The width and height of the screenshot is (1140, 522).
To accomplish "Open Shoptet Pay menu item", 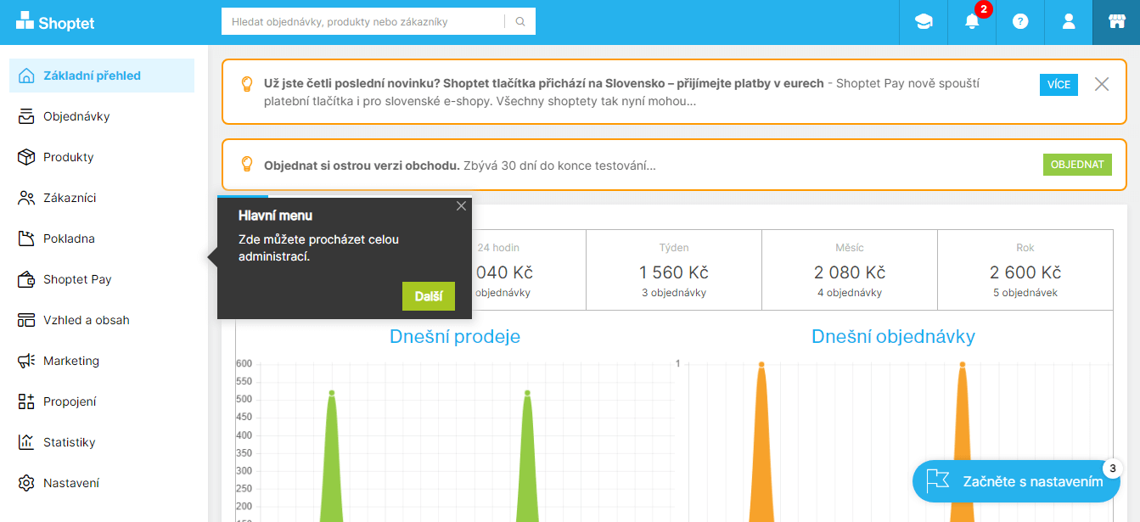I will pyautogui.click(x=102, y=279).
